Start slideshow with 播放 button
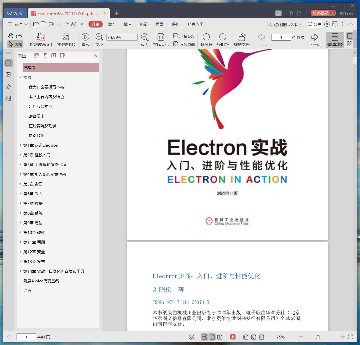The image size is (360, 345). pos(85,40)
